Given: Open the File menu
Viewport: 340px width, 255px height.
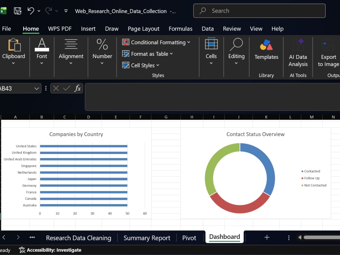Looking at the screenshot, I should coord(6,29).
